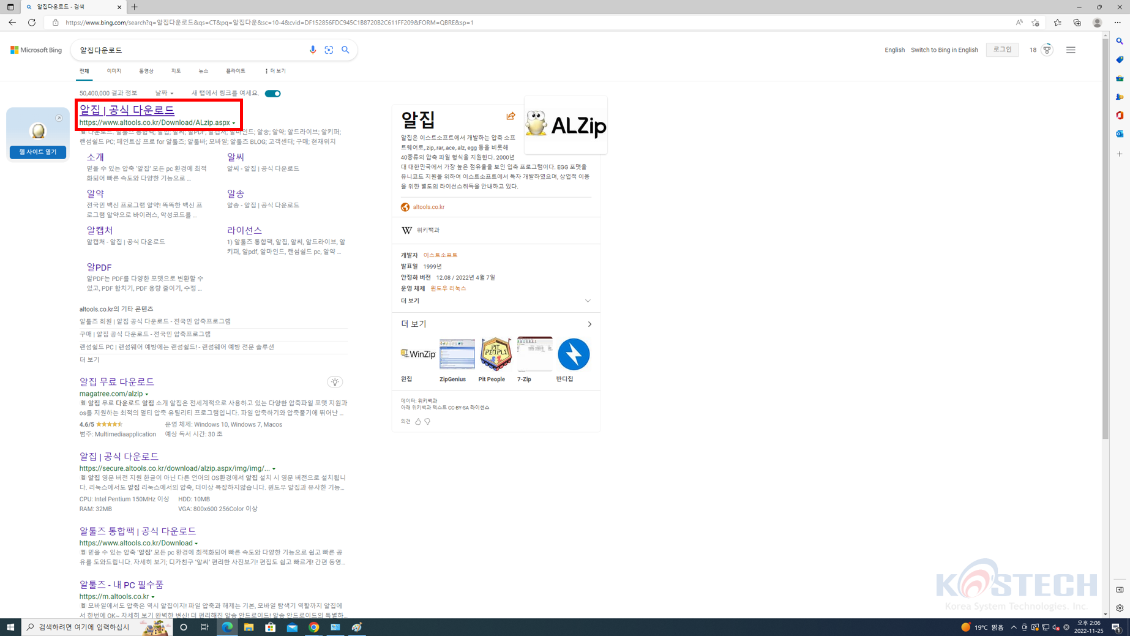Expand 더 보기 chevron in knowledge panel facts
This screenshot has height=636, width=1130.
click(588, 301)
